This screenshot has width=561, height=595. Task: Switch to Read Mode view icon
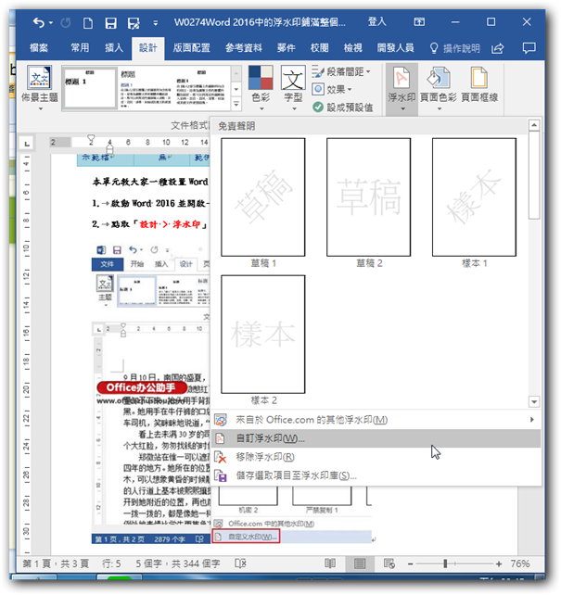pos(330,563)
